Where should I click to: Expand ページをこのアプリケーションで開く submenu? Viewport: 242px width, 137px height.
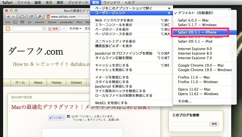point(132,8)
